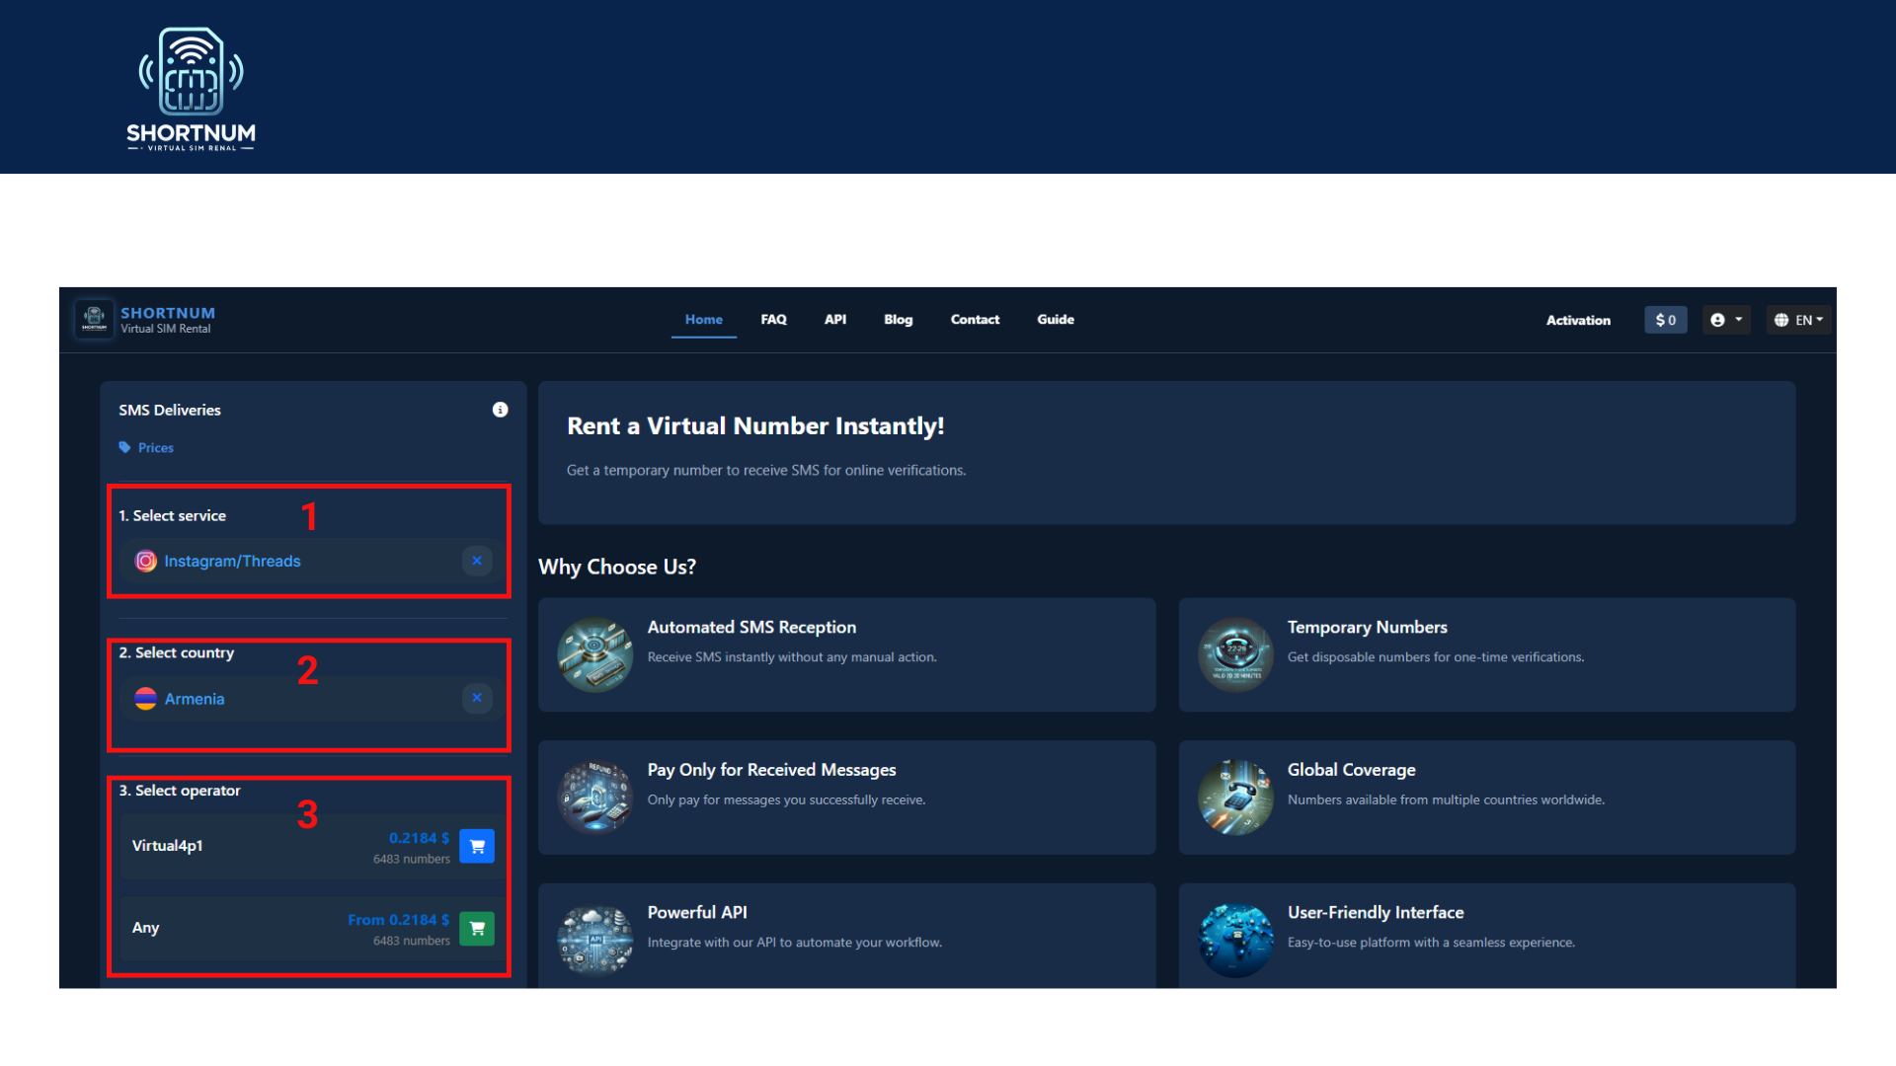Screen dimensions: 1896x1066
Task: Open the user account dropdown
Action: [1726, 320]
